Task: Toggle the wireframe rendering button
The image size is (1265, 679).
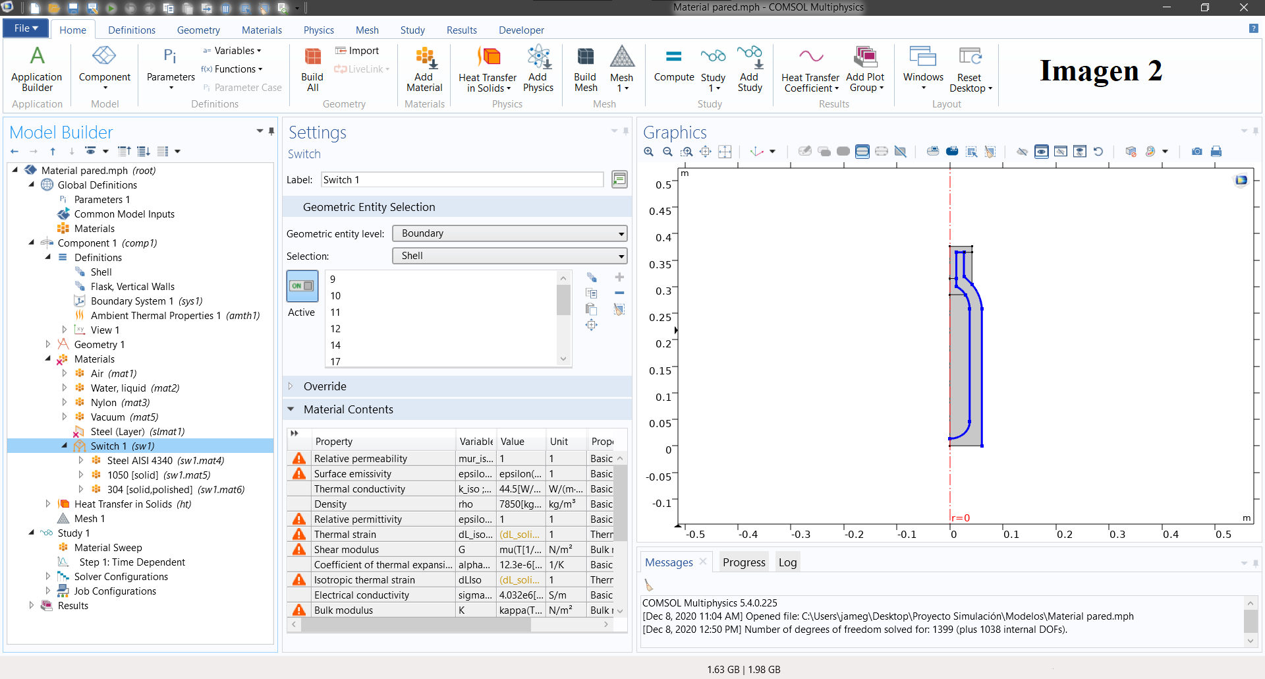Action: click(900, 152)
